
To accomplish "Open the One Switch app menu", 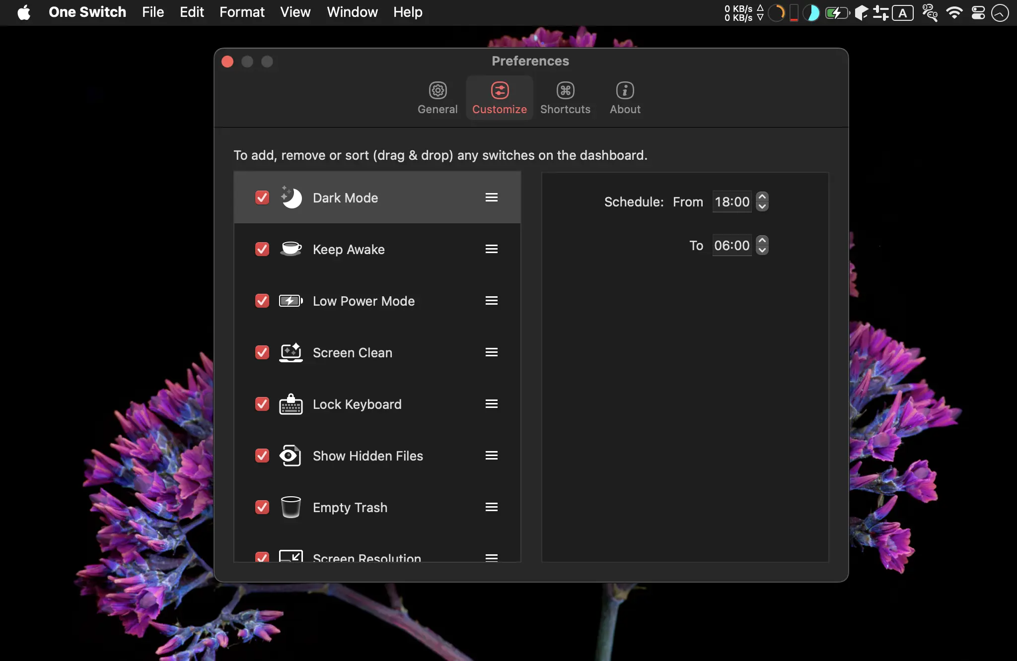I will click(x=87, y=12).
